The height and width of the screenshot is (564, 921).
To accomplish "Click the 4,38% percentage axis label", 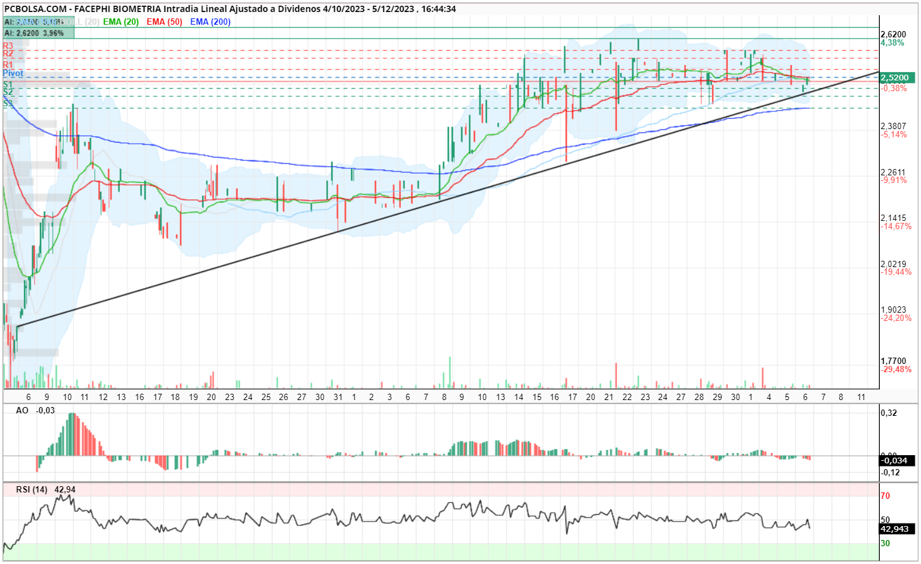I will pos(892,43).
